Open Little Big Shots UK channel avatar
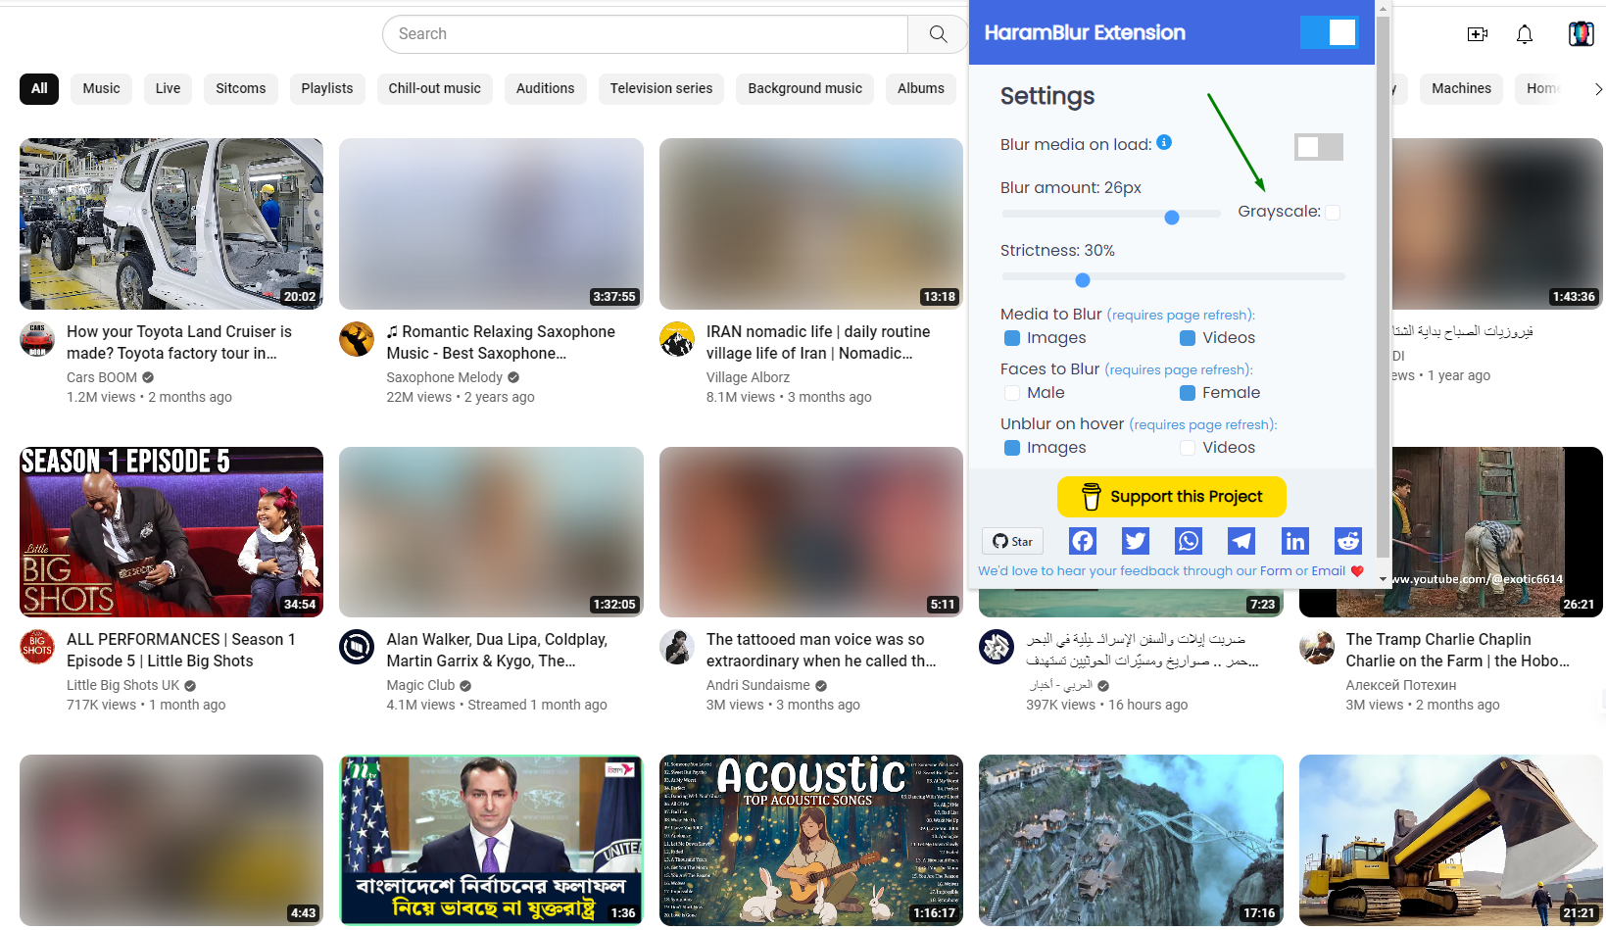Image resolution: width=1606 pixels, height=930 pixels. pos(37,647)
